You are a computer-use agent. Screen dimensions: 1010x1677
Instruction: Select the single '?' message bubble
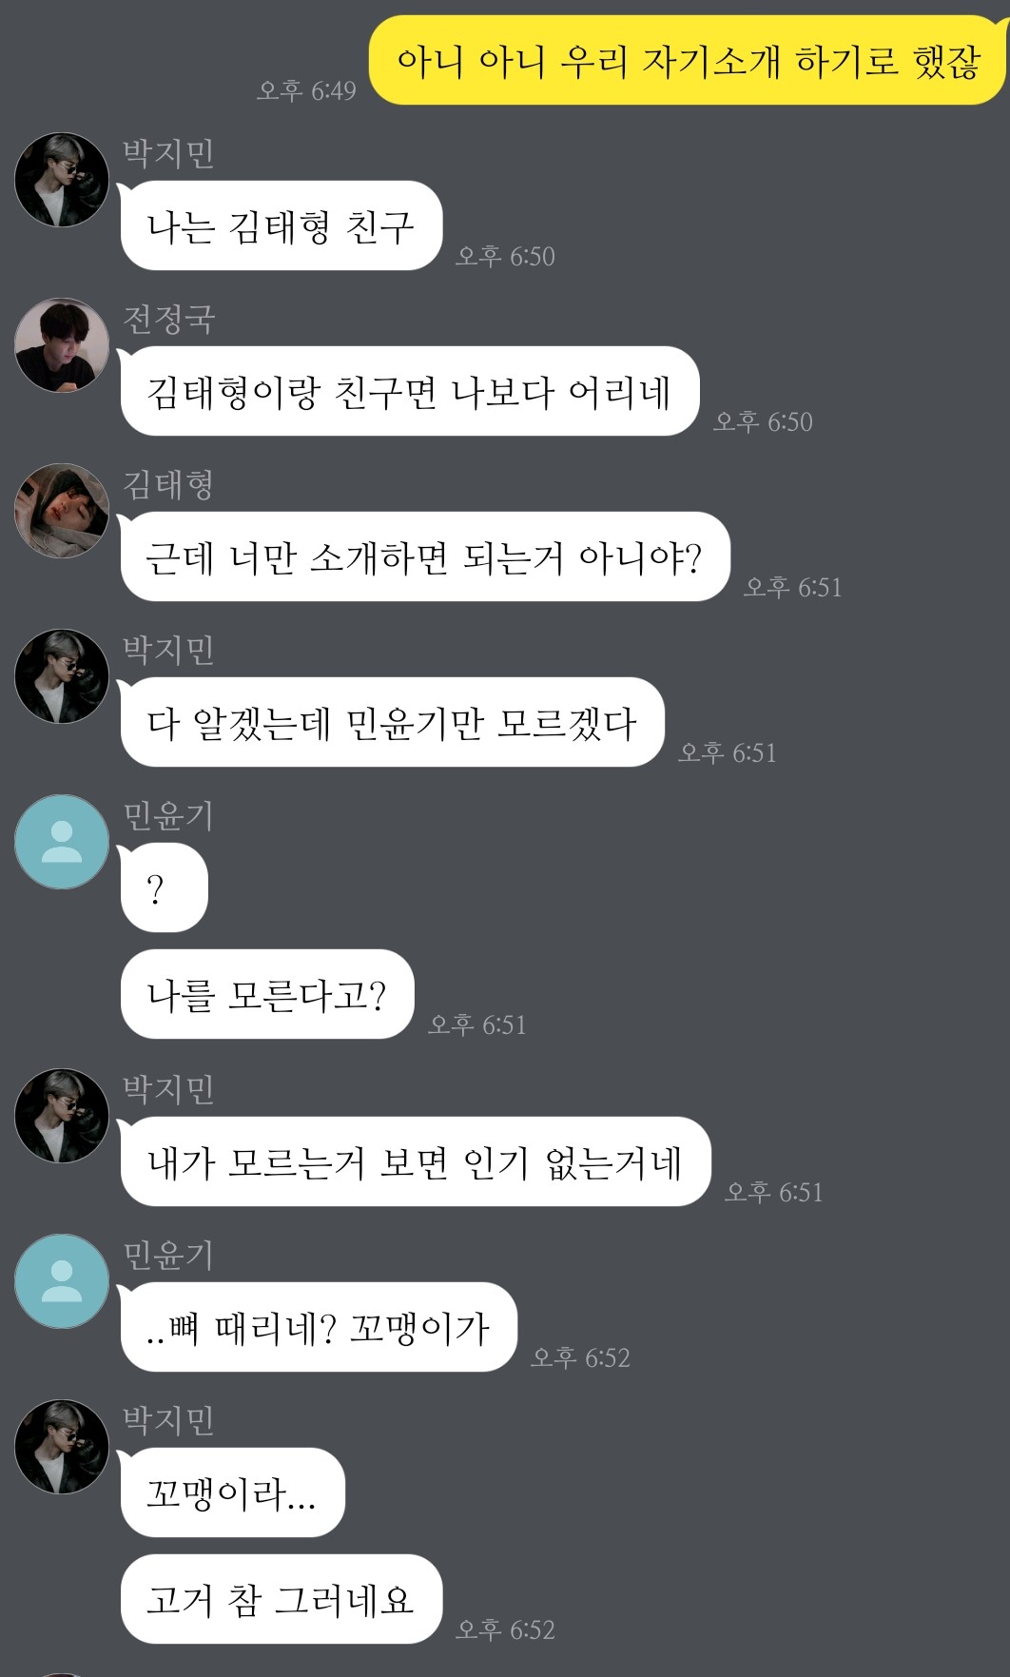[x=164, y=887]
